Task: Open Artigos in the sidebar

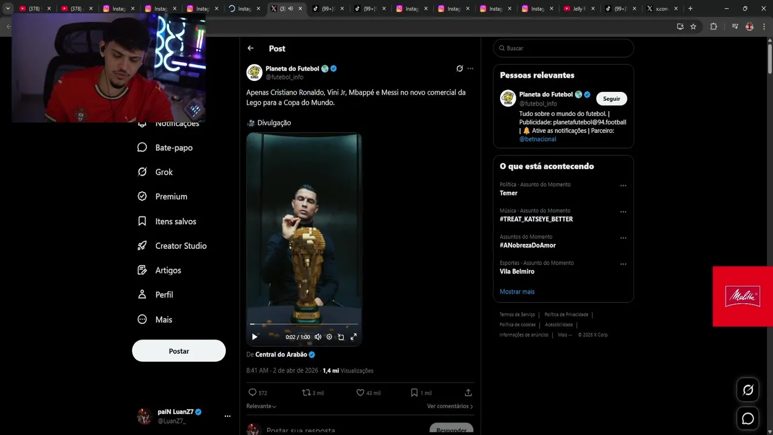Action: (159, 270)
